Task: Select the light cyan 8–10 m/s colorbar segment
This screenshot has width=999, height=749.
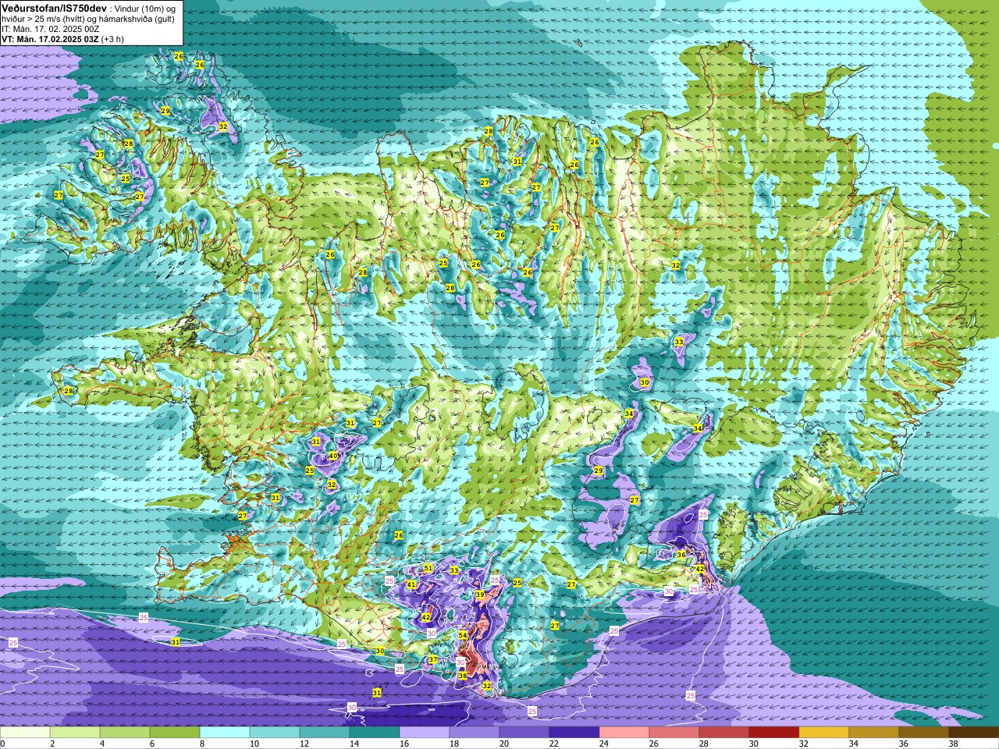Action: 225,733
